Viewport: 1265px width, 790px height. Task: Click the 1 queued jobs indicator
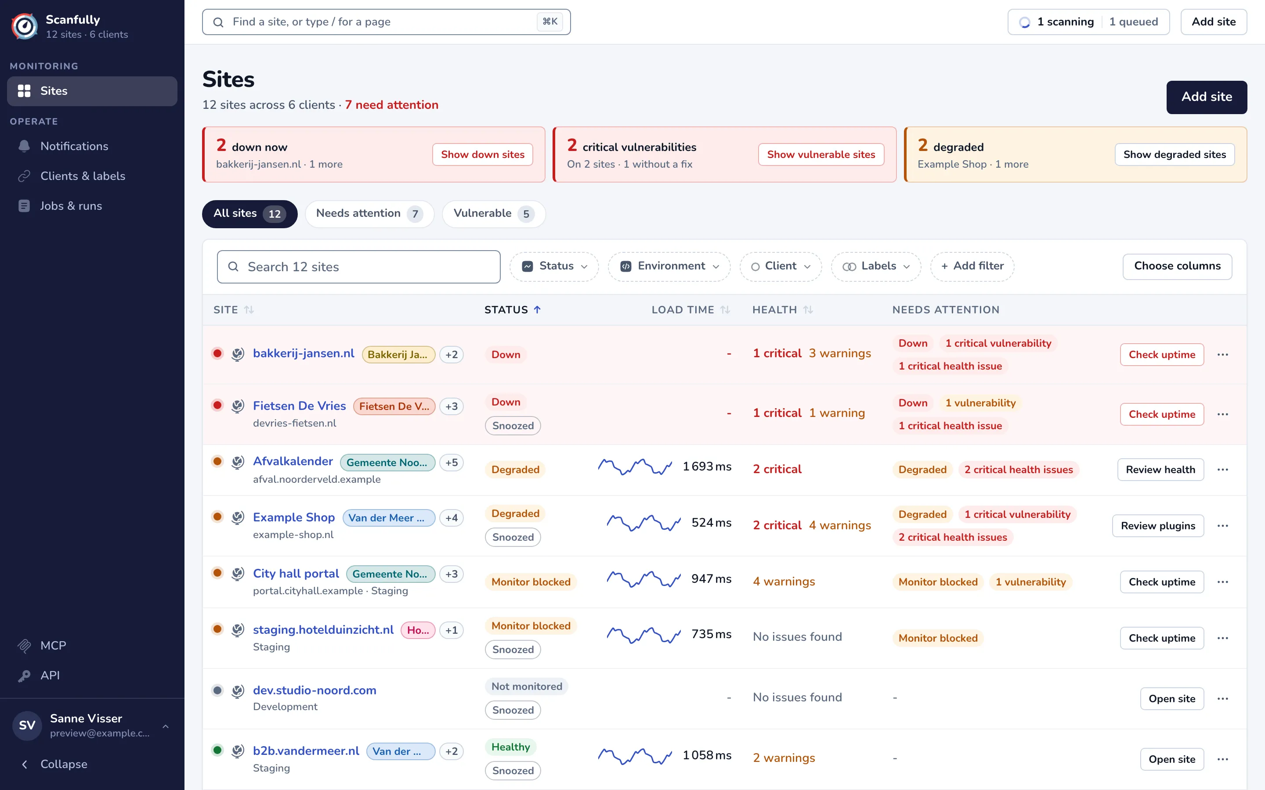[x=1133, y=22]
